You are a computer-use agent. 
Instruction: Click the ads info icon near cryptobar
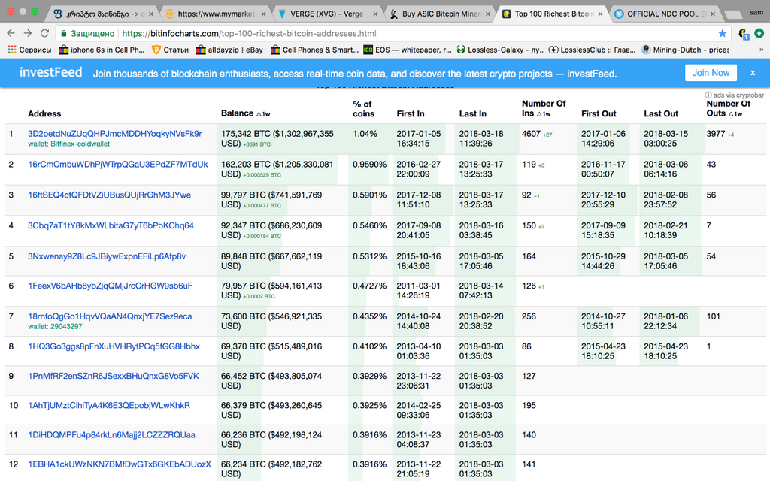pyautogui.click(x=708, y=95)
